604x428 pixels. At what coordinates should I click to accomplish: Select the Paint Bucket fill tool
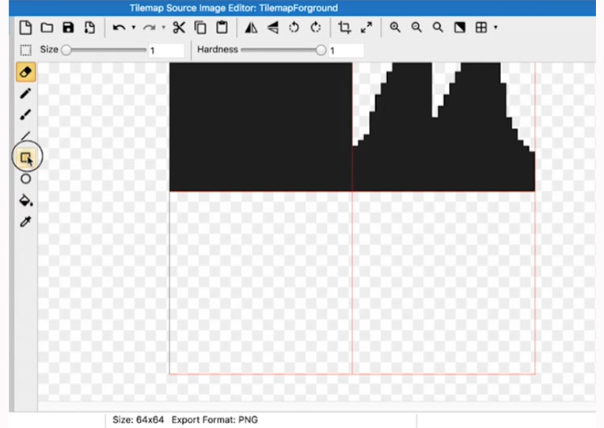pyautogui.click(x=26, y=200)
